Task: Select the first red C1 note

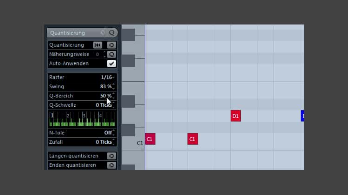Action: tap(150, 139)
